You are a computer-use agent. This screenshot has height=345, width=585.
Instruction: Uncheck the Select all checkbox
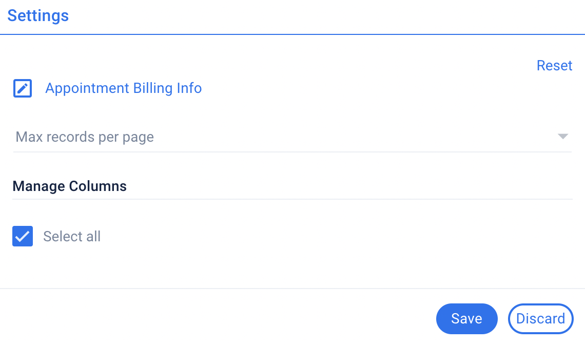(x=23, y=236)
